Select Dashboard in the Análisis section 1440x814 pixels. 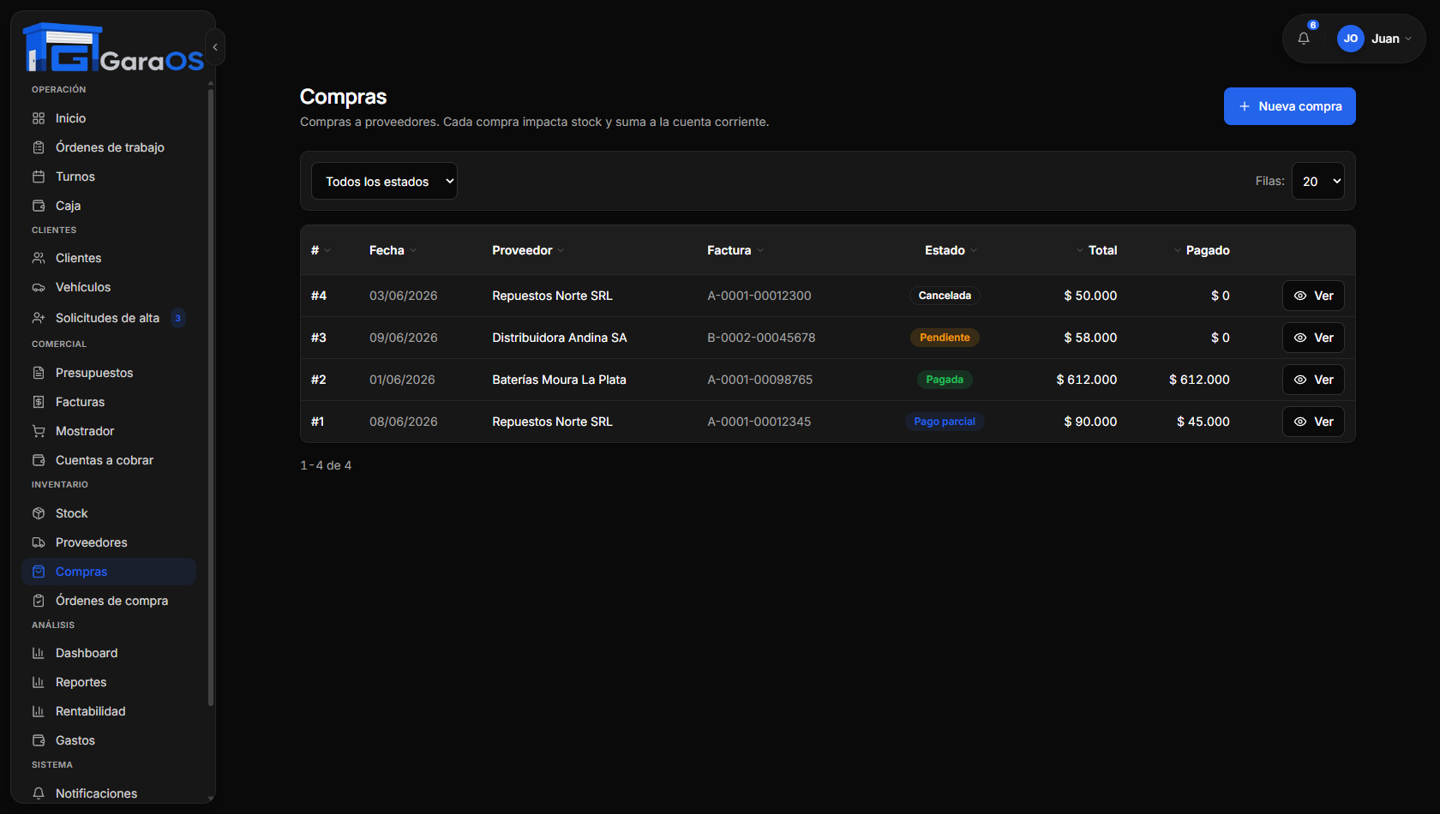coord(109,653)
